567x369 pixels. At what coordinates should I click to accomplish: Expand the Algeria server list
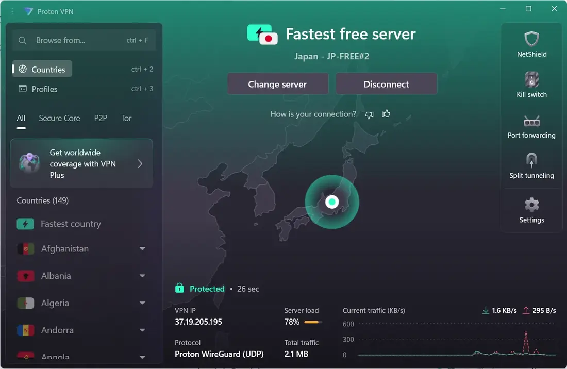pyautogui.click(x=142, y=303)
